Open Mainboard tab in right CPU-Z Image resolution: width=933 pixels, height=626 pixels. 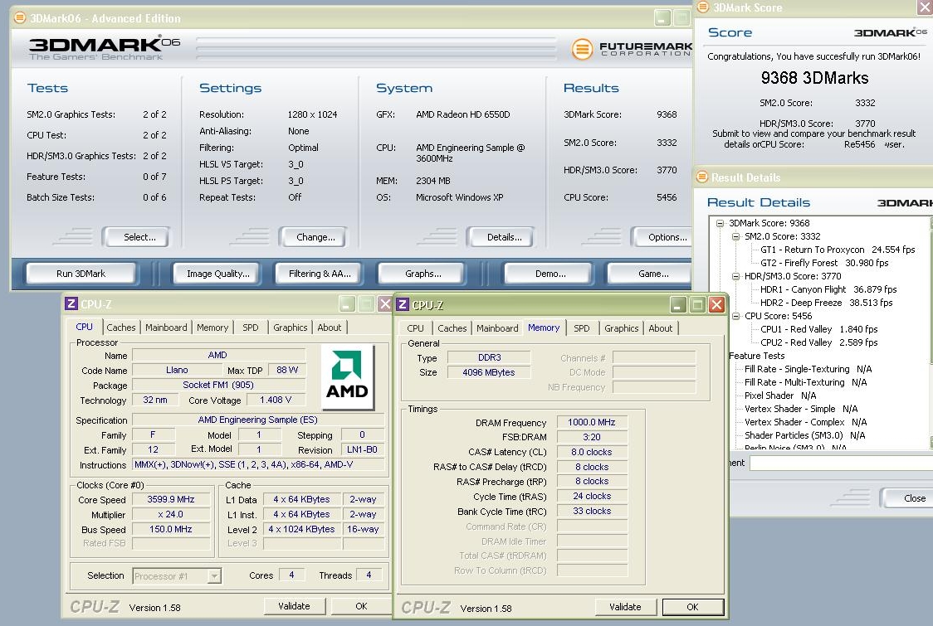pos(497,328)
